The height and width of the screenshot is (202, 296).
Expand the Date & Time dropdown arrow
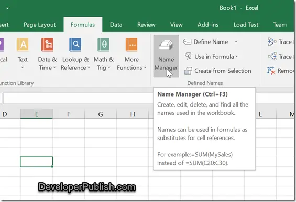click(54, 68)
